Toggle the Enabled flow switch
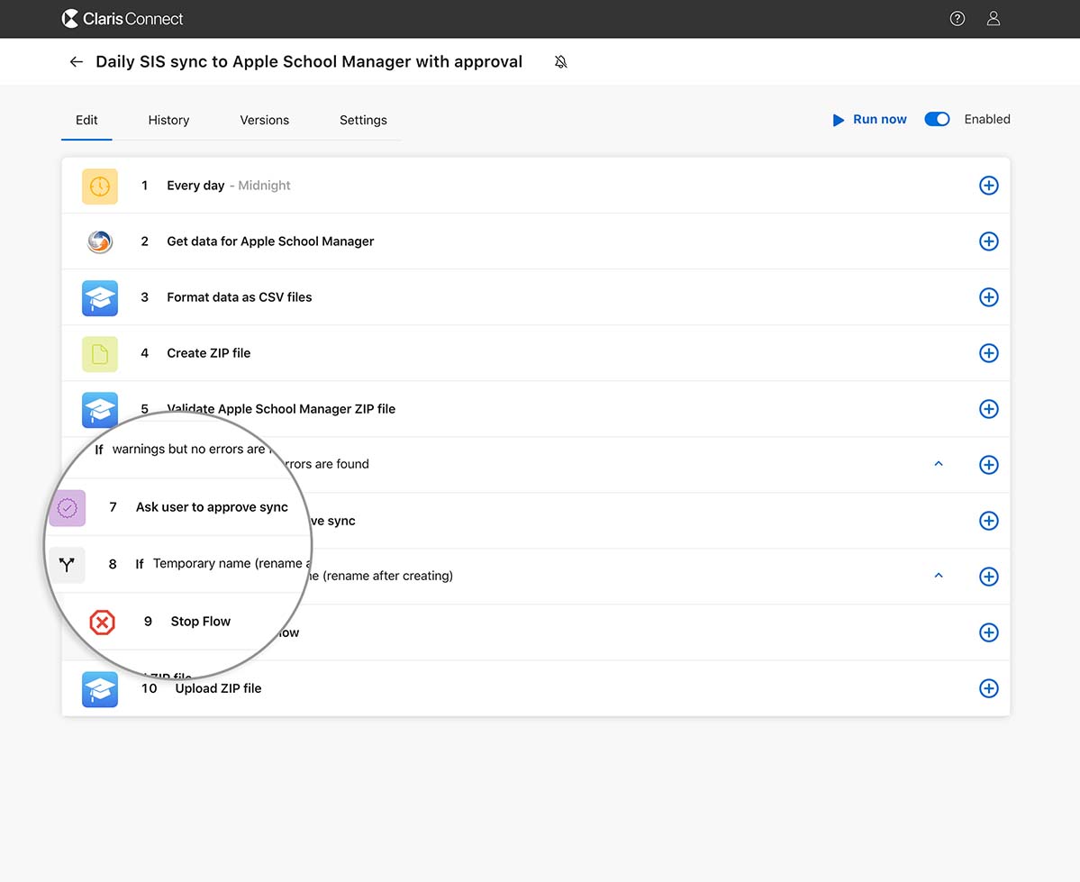1080x882 pixels. coord(937,119)
